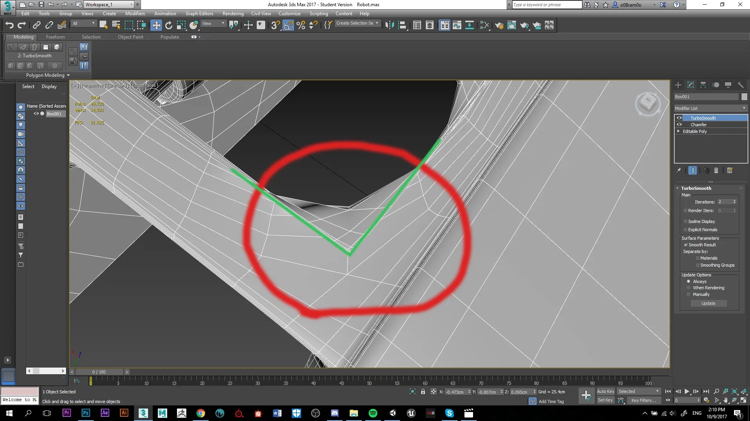Select the Manually update option
The width and height of the screenshot is (750, 421).
pyautogui.click(x=689, y=294)
